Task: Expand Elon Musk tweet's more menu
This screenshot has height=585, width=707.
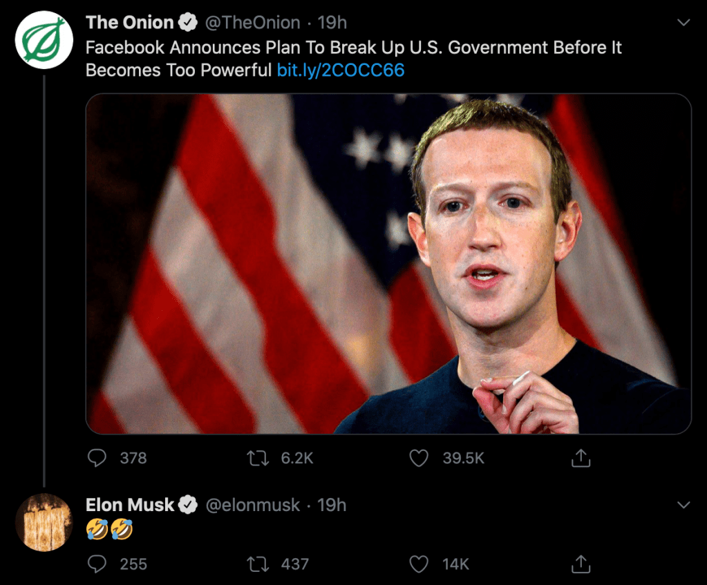Action: point(684,505)
